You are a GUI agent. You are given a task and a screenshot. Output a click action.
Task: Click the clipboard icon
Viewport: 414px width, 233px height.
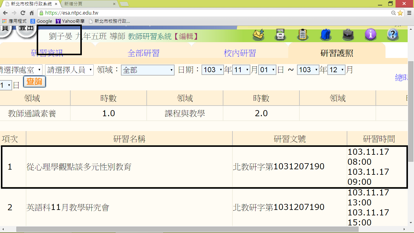(303, 35)
